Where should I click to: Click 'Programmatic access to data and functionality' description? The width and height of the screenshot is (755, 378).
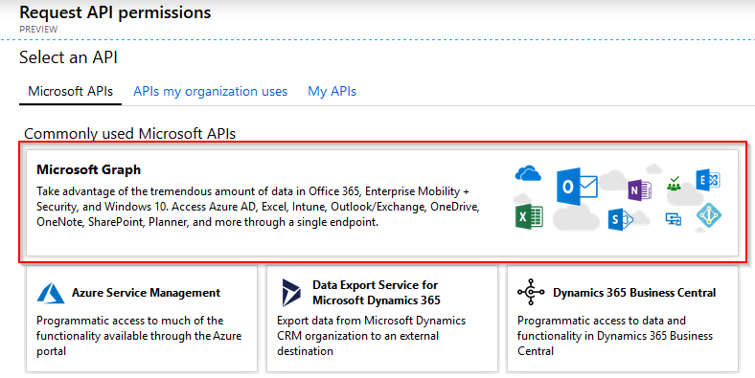click(x=615, y=336)
